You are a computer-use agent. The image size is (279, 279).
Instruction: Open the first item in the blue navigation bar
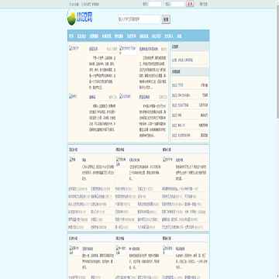[x=71, y=36]
